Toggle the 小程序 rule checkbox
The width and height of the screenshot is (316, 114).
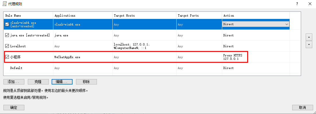tap(7, 57)
